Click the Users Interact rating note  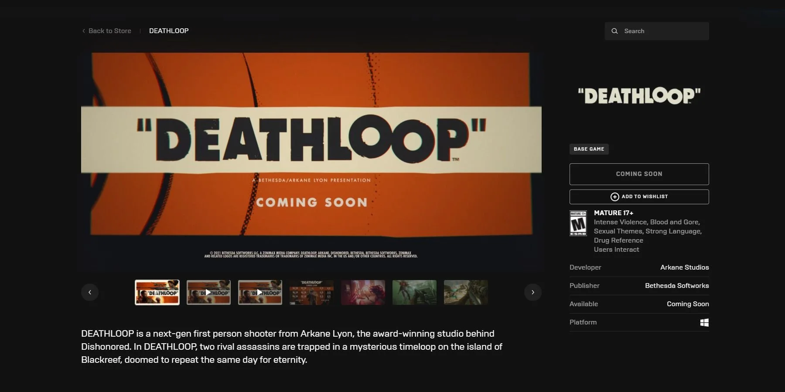click(x=616, y=250)
